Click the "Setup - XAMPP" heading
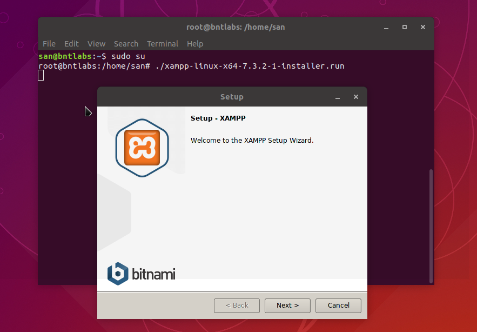 coord(218,118)
